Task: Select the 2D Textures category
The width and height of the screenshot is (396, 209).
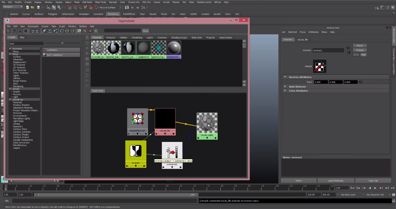Action: click(19, 65)
